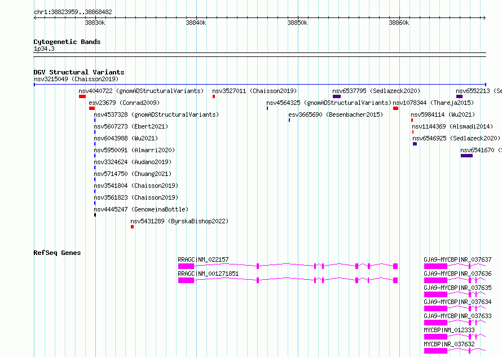Select variant esv23679 (Conrad2009) label
The image size is (502, 357).
(124, 103)
